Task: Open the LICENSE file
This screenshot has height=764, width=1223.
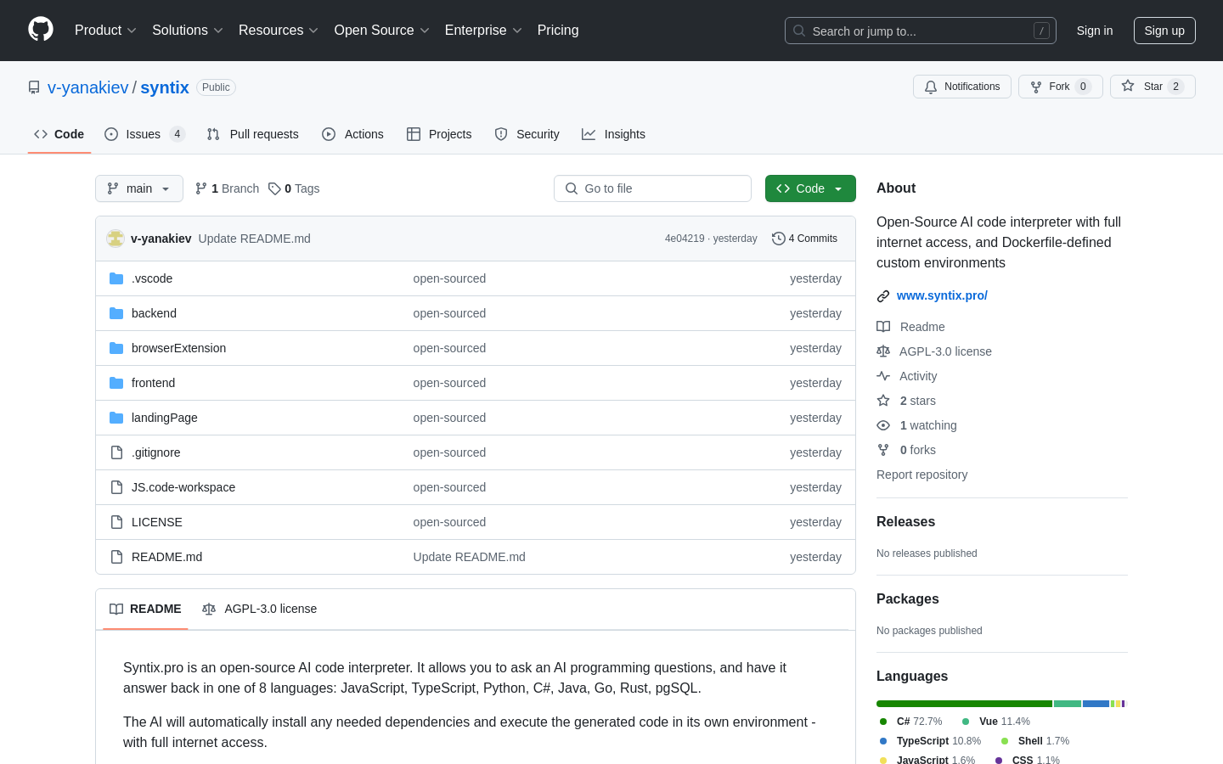Action: (157, 522)
